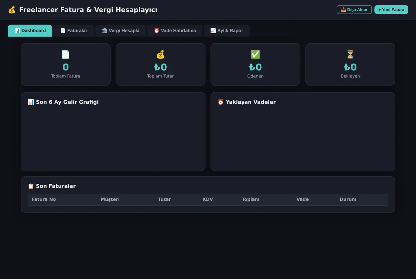Switch to the Faturalar tab
The height and width of the screenshot is (279, 416).
tap(74, 30)
